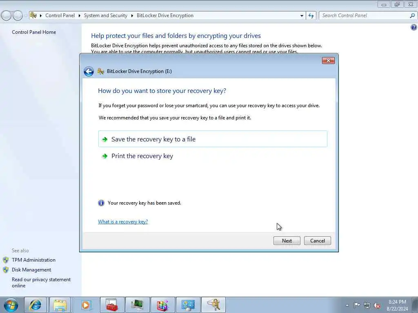418x313 pixels.
Task: Choose Print the recovery key
Action: (x=212, y=156)
